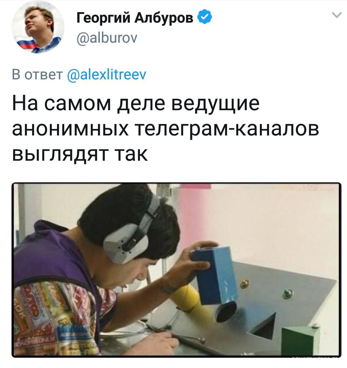Open the @alexlitreev profile link
Viewport: 347px width, 368px height.
pos(107,75)
